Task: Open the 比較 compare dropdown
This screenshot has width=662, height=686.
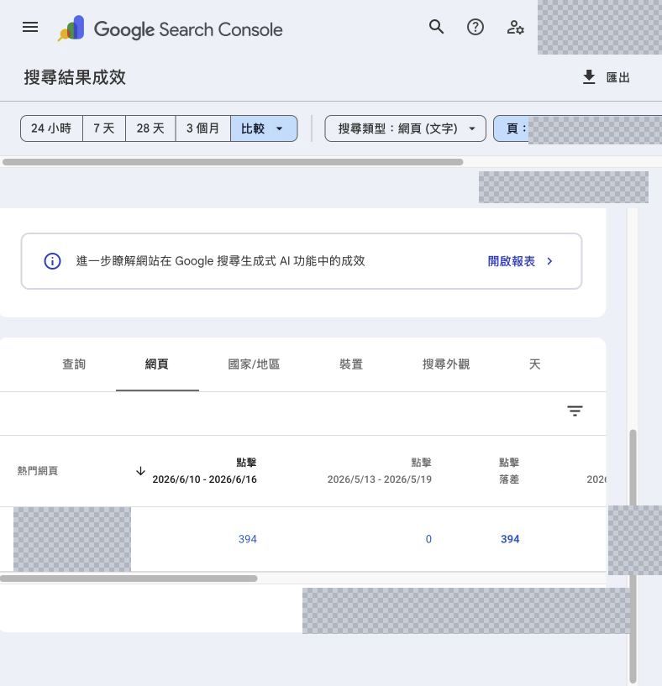Action: pyautogui.click(x=264, y=128)
